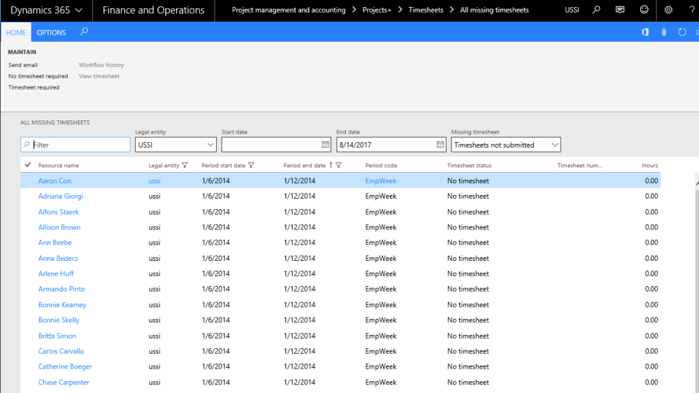699x393 pixels.
Task: Click the paperclip attachments icon
Action: point(663,32)
